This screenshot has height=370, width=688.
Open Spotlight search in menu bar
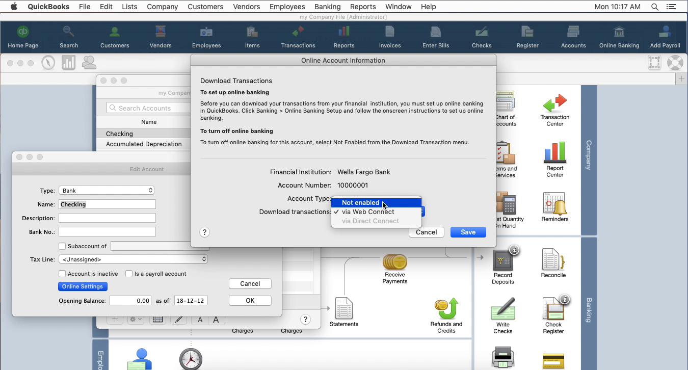654,7
